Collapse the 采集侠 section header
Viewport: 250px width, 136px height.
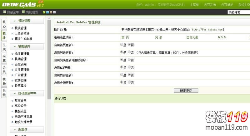point(27,130)
